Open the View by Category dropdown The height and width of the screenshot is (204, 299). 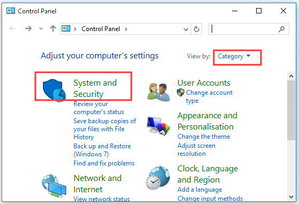point(234,56)
